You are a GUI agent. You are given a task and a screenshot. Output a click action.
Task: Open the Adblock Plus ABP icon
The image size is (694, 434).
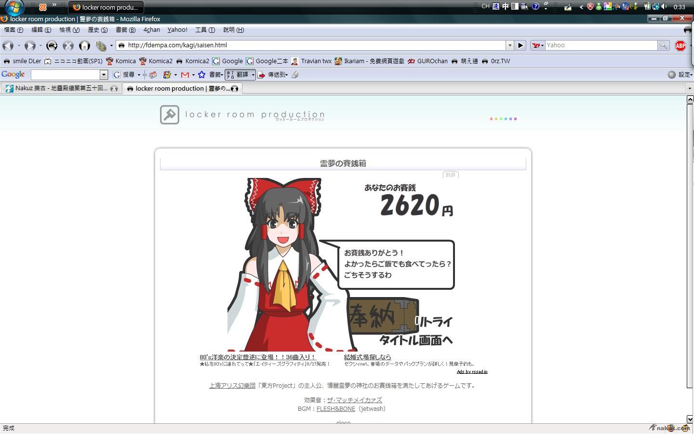point(681,46)
